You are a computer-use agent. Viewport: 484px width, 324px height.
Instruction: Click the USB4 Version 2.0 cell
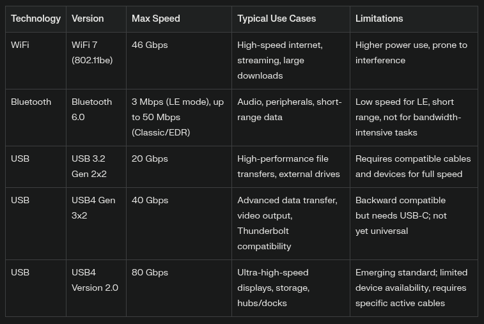point(95,280)
